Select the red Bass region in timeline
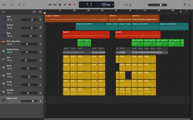Viewport: 193px width, 120px height. pyautogui.click(x=86, y=35)
